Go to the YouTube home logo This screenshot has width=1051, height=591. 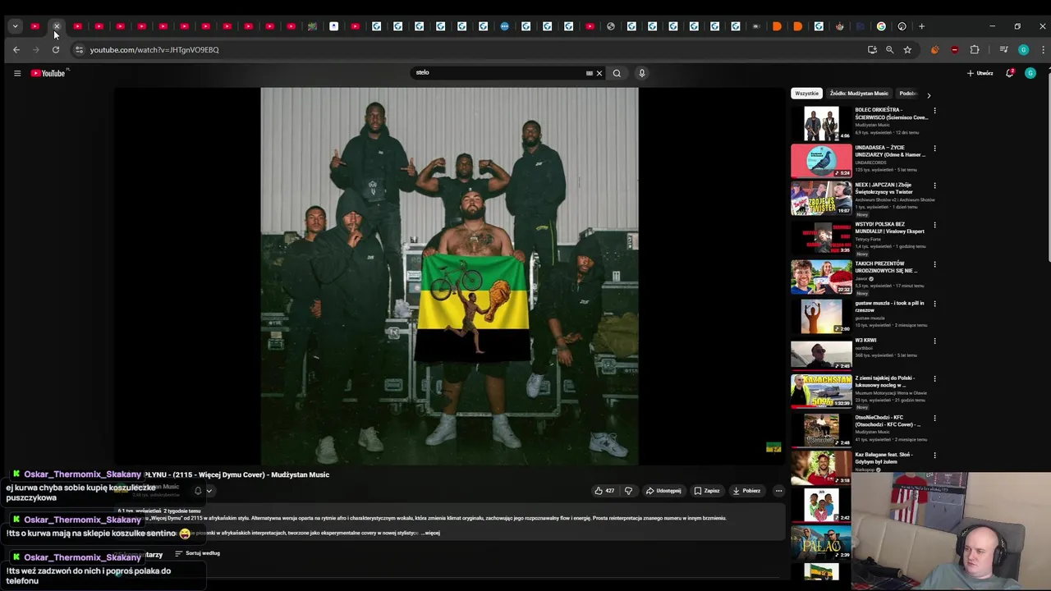tap(48, 73)
